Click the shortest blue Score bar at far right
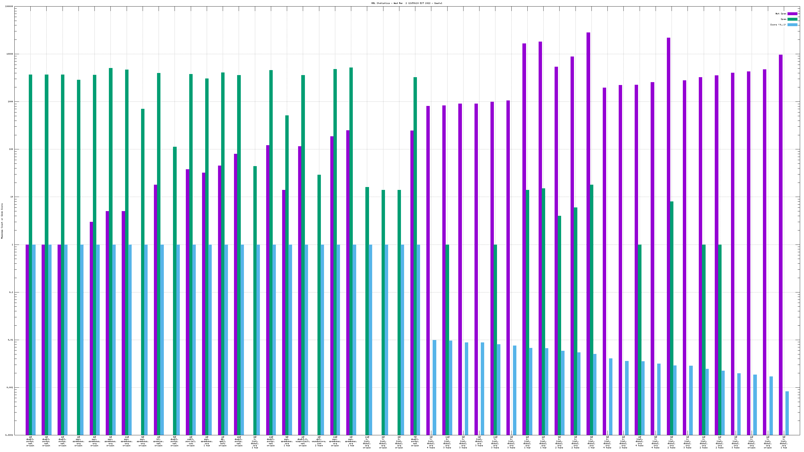This screenshot has width=804, height=452. coord(787,413)
